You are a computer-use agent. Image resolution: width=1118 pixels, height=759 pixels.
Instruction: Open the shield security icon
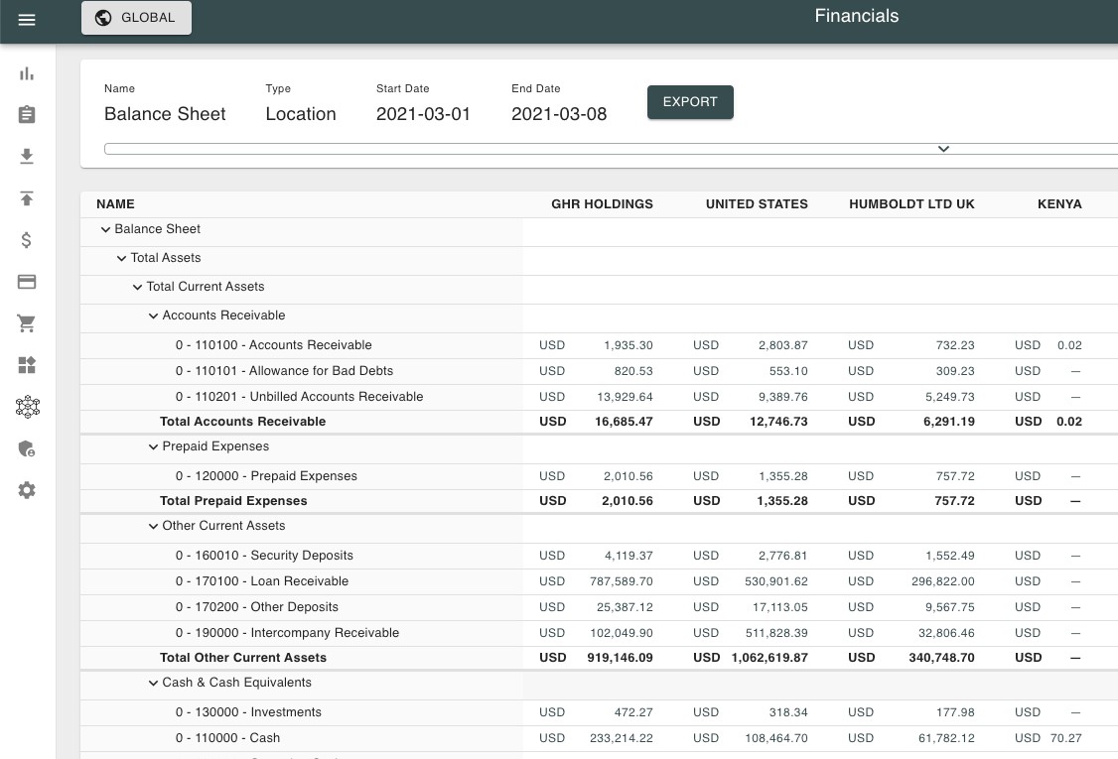[x=27, y=448]
